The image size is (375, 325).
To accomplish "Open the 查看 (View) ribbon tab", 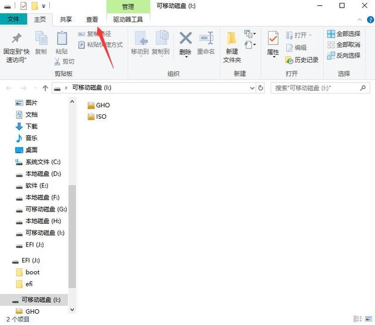I will [92, 19].
